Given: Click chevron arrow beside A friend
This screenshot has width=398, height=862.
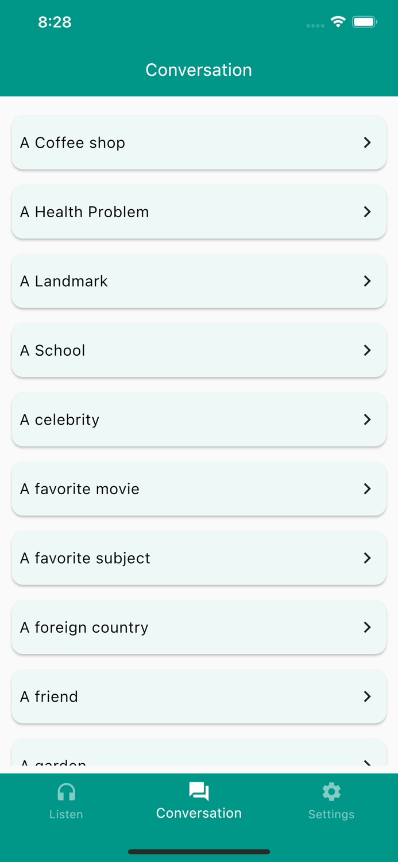Looking at the screenshot, I should (x=368, y=696).
